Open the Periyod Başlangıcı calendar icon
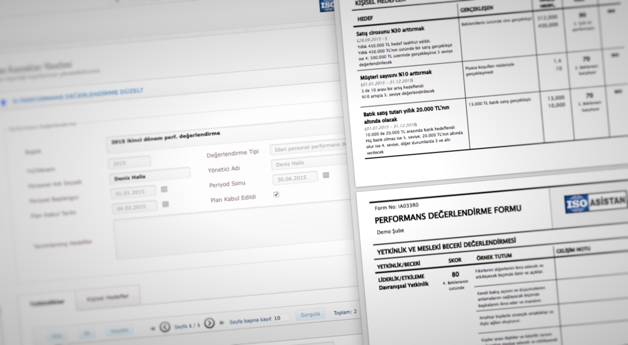This screenshot has height=345, width=628. [164, 189]
